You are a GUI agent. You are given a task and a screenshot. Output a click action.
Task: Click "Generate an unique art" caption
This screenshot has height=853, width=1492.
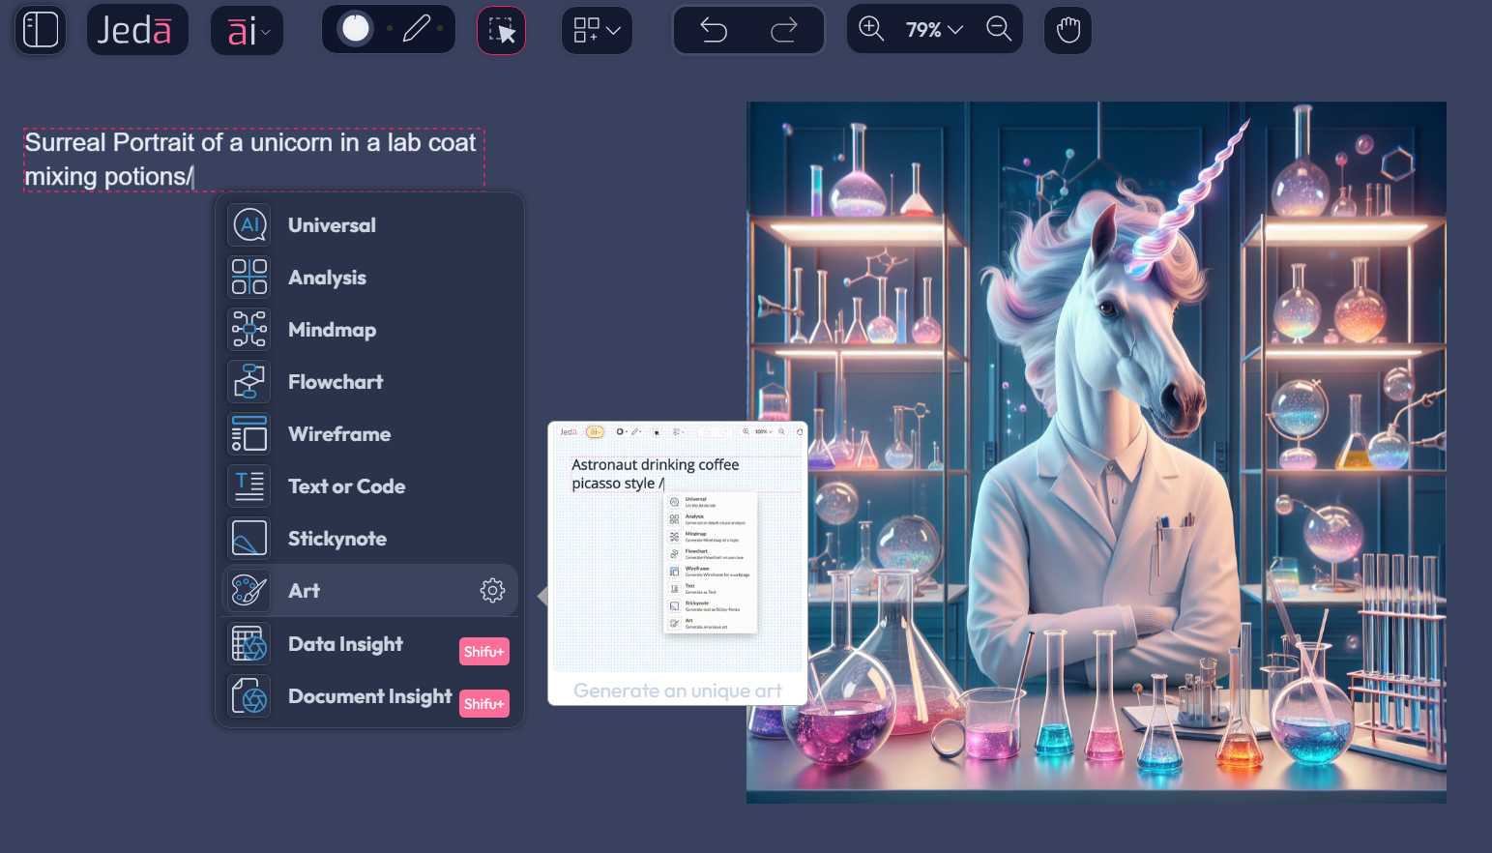pyautogui.click(x=678, y=691)
